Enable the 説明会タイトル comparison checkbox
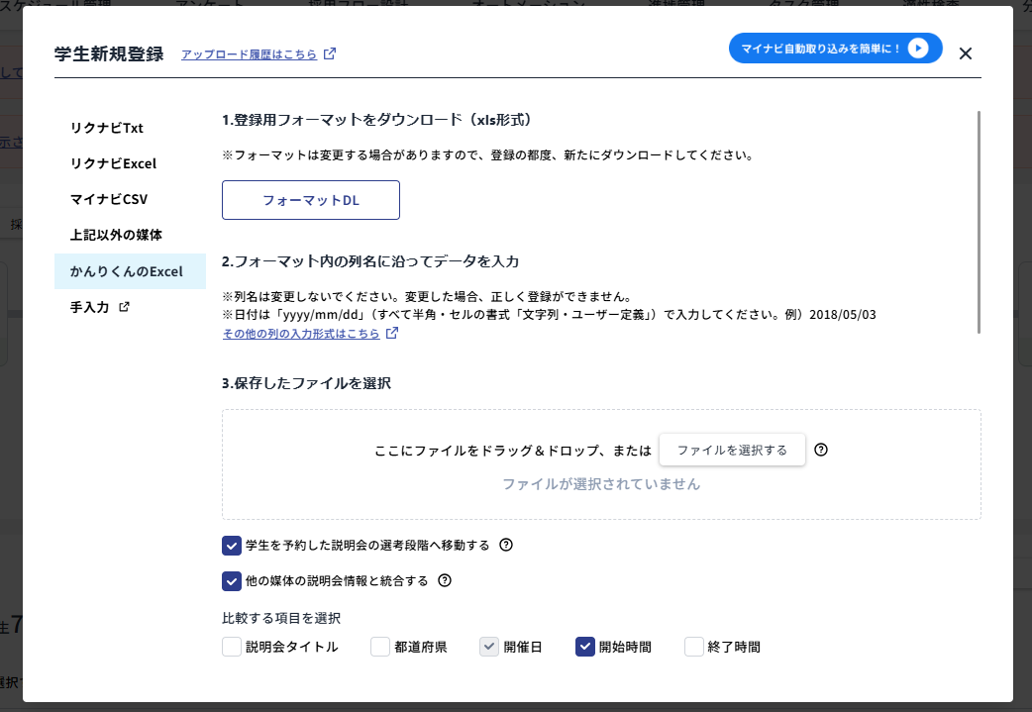Screen dimensions: 1032x712 (x=230, y=646)
